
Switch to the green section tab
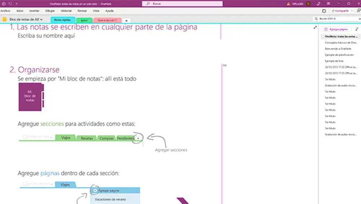(x=84, y=21)
